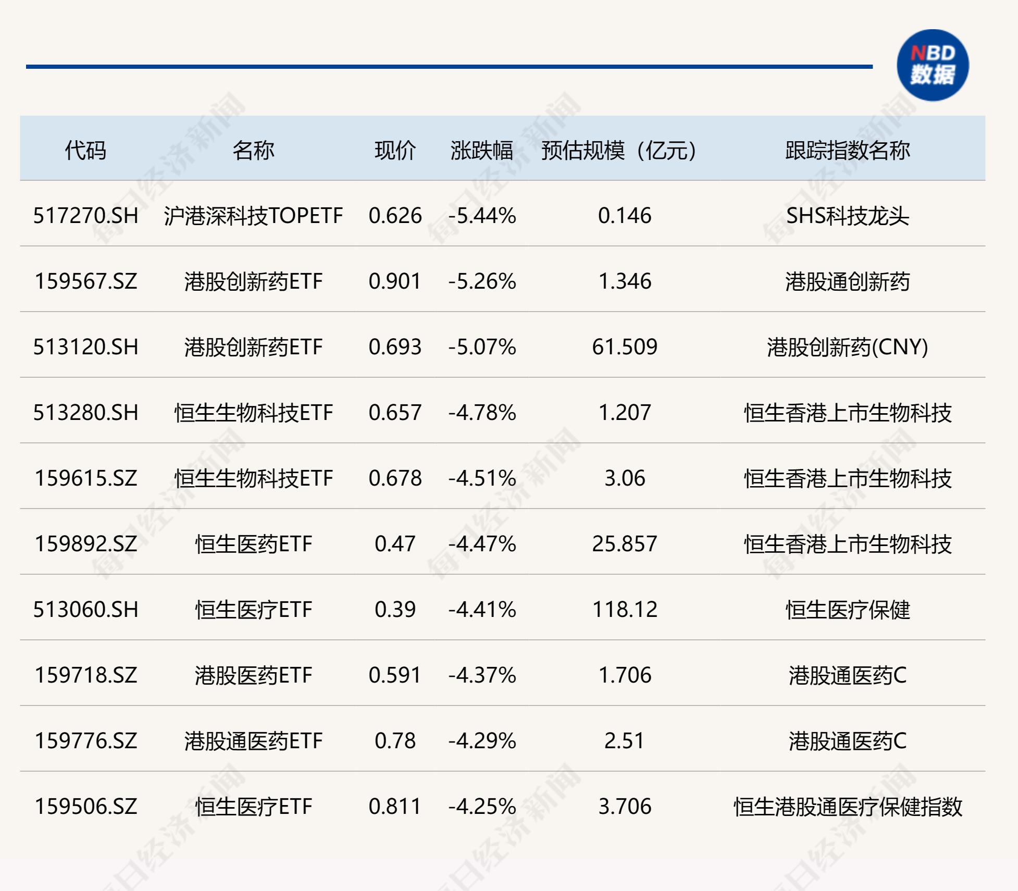Viewport: 1018px width, 891px height.
Task: Click the 恒生医疗保健 index name
Action: (848, 610)
